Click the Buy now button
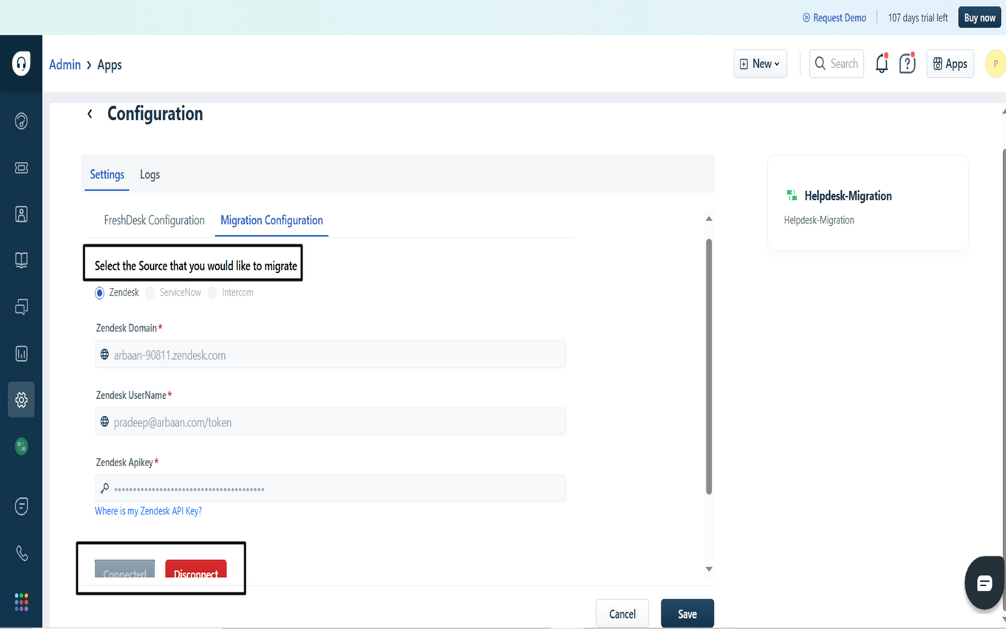1006x629 pixels. click(979, 18)
